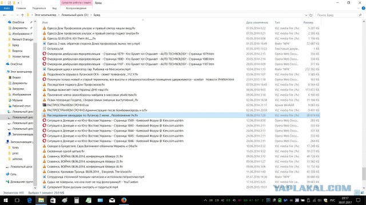Click the text file icon of 'Осталось.txt'
The image size is (366, 205).
(45, 48)
